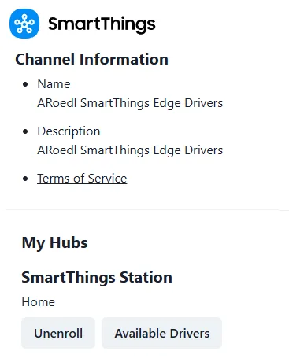Select the Channel Information heading
This screenshot has width=289, height=362.
[91, 59]
